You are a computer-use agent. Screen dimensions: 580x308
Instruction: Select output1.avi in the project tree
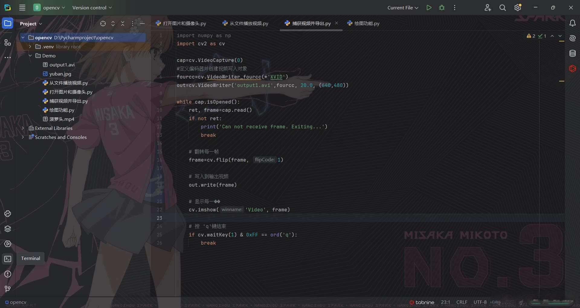(x=59, y=65)
